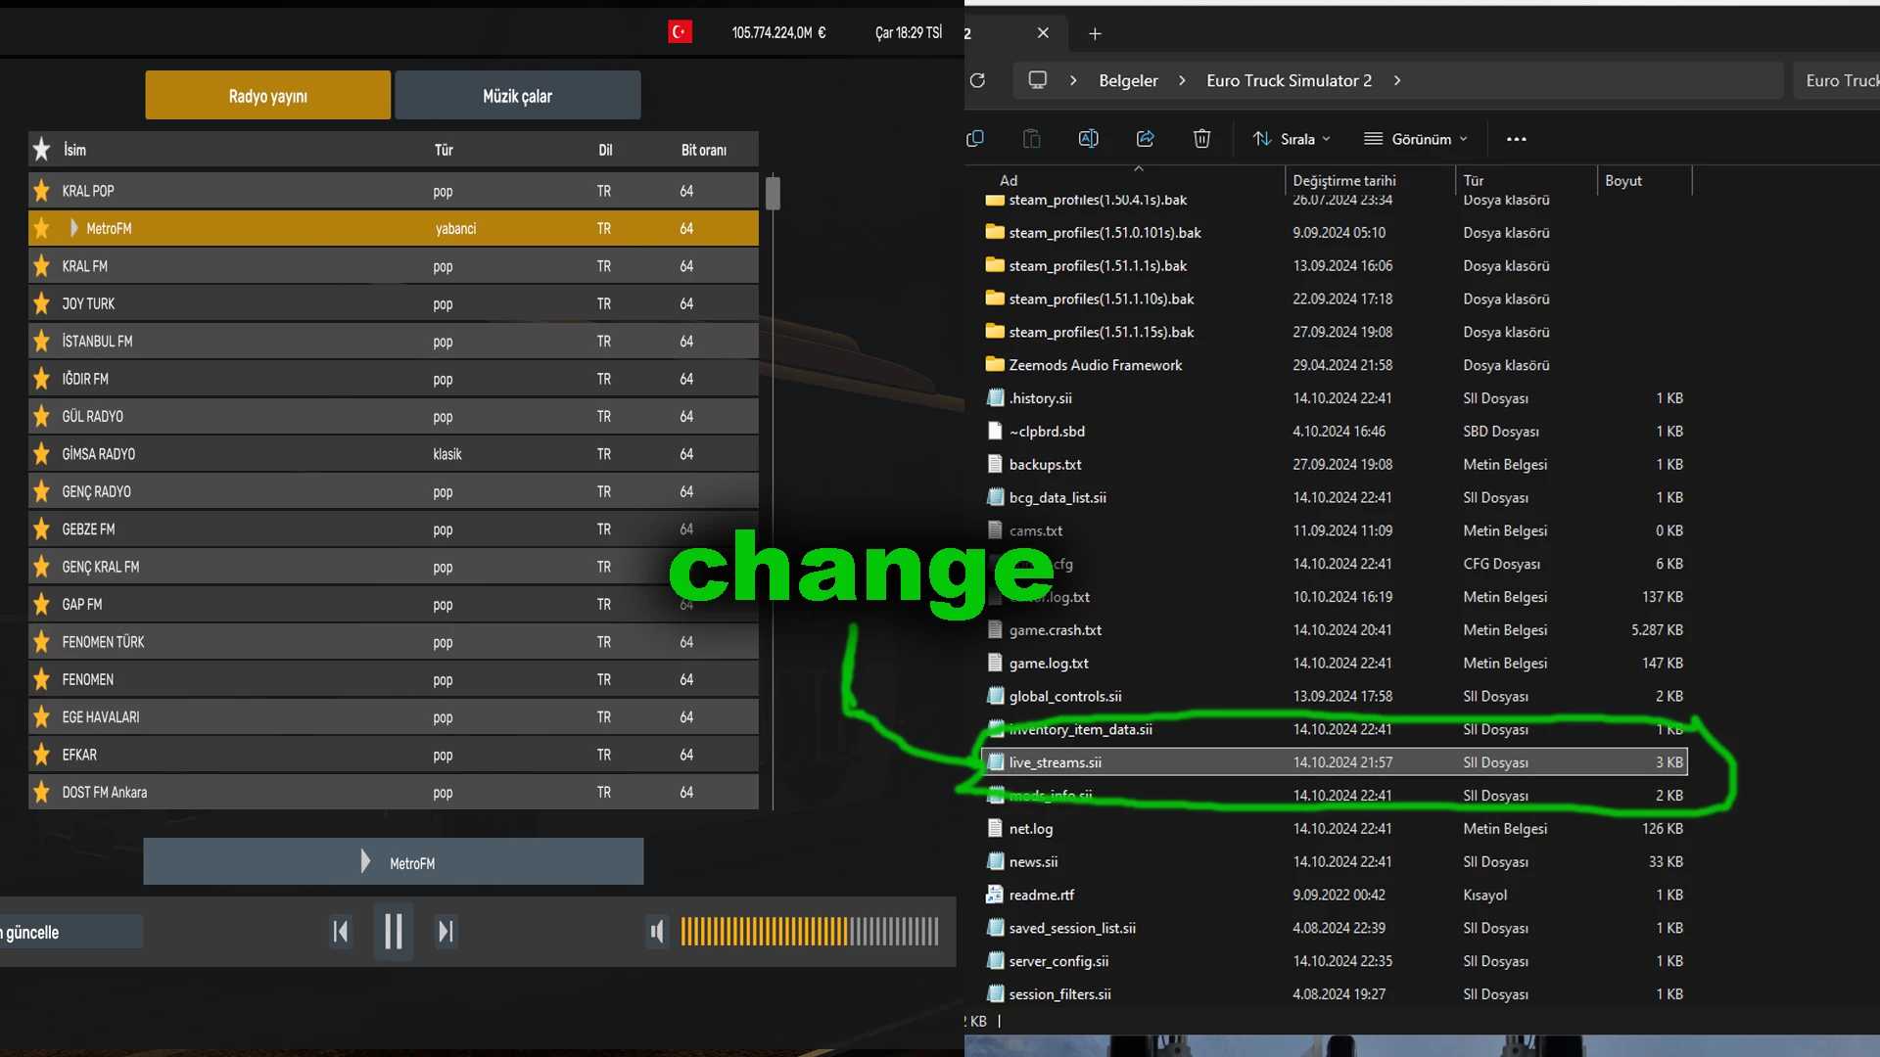
Task: Toggle favorite star for GİMSA RADYO station
Action: pos(41,454)
